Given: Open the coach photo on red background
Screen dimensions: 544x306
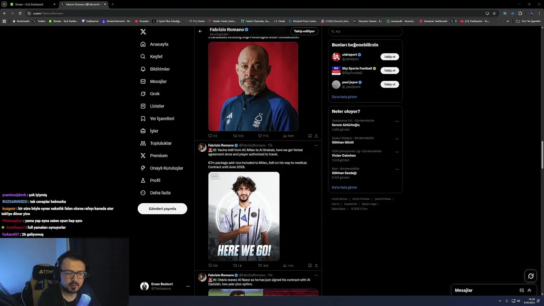Looking at the screenshot, I should pos(253,86).
